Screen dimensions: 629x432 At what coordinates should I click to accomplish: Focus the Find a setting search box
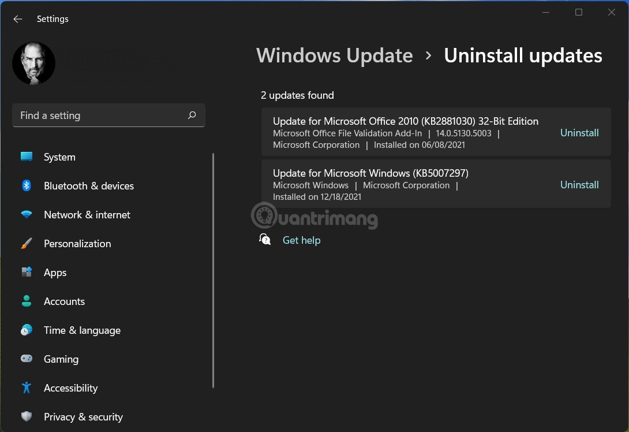click(108, 116)
